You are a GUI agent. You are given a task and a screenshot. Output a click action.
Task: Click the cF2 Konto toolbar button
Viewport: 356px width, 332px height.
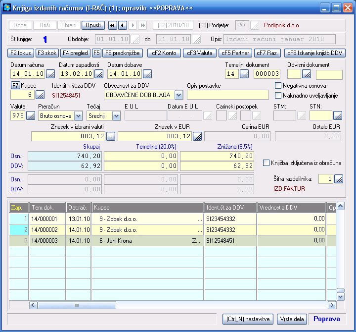click(x=164, y=53)
